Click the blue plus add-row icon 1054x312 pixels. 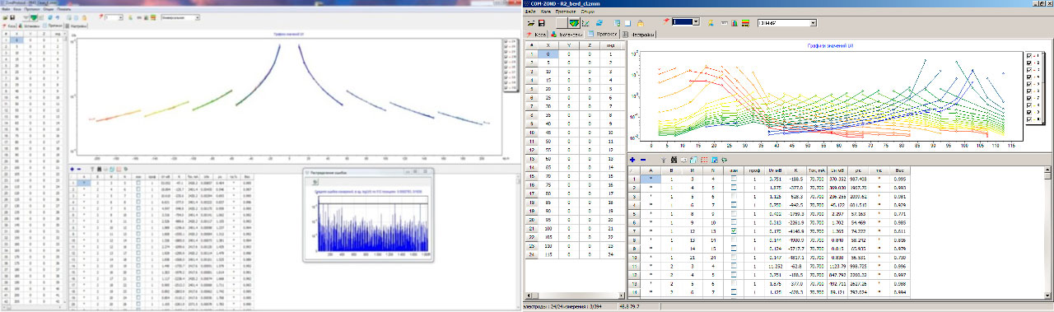coord(632,160)
